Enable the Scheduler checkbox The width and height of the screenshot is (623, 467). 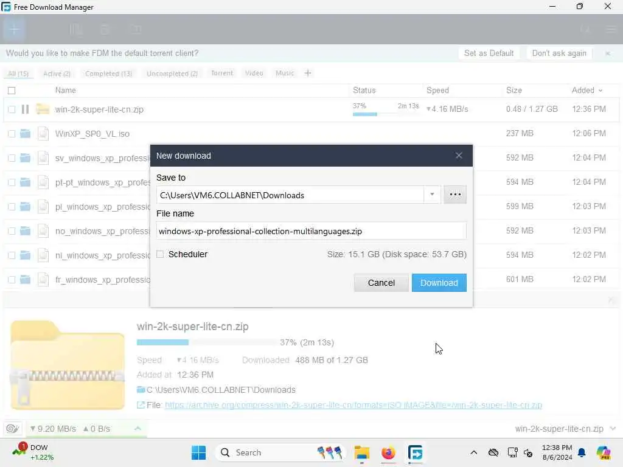click(x=160, y=254)
